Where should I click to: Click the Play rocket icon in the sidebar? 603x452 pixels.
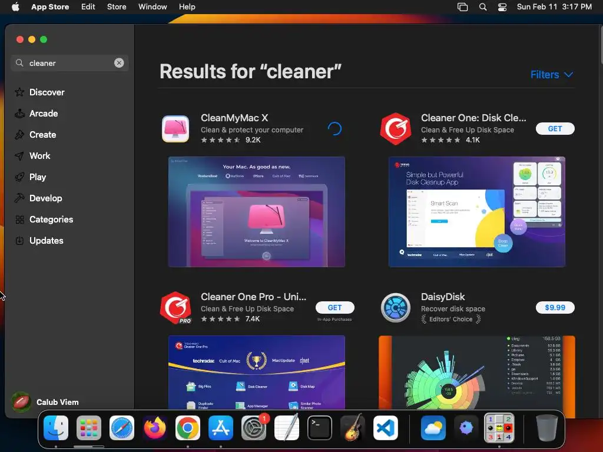[19, 177]
